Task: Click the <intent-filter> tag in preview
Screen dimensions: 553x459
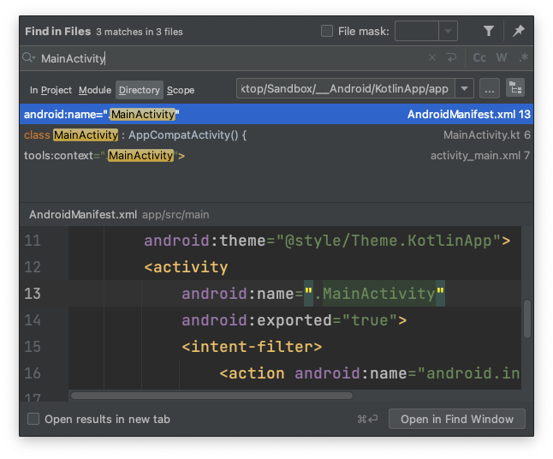Action: click(252, 347)
